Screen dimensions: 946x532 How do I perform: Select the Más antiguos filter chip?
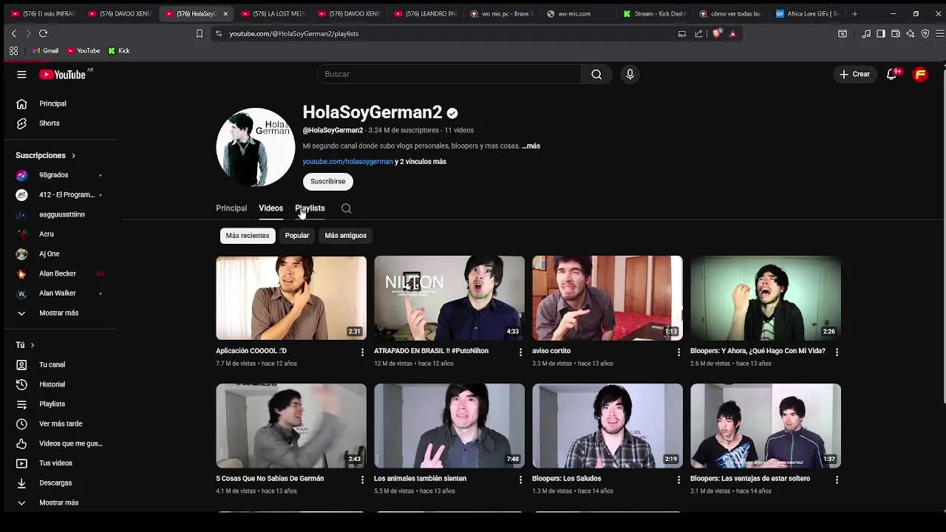tap(345, 236)
